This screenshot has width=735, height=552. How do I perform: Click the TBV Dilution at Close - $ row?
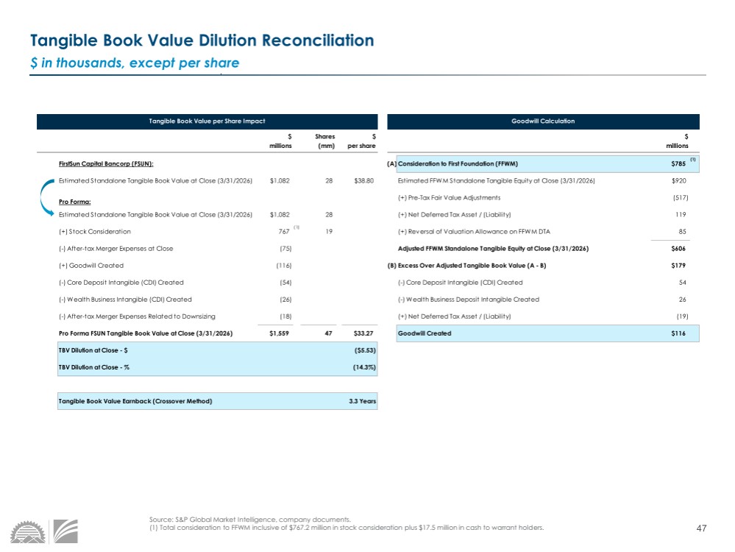pos(217,350)
